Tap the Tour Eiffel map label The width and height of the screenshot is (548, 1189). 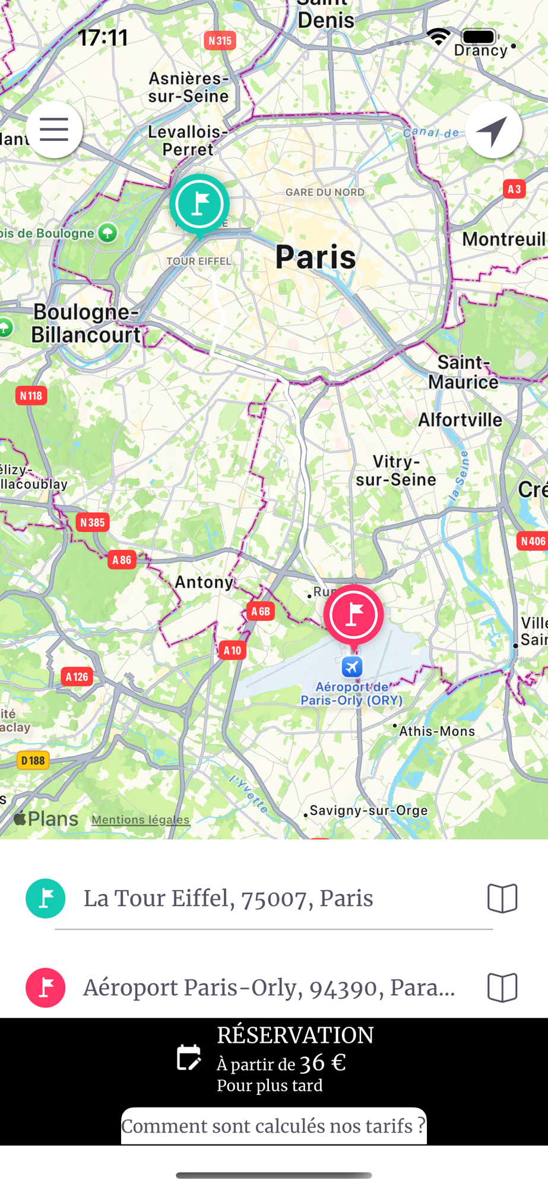click(x=199, y=261)
